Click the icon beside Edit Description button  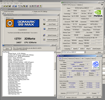tap(44, 20)
